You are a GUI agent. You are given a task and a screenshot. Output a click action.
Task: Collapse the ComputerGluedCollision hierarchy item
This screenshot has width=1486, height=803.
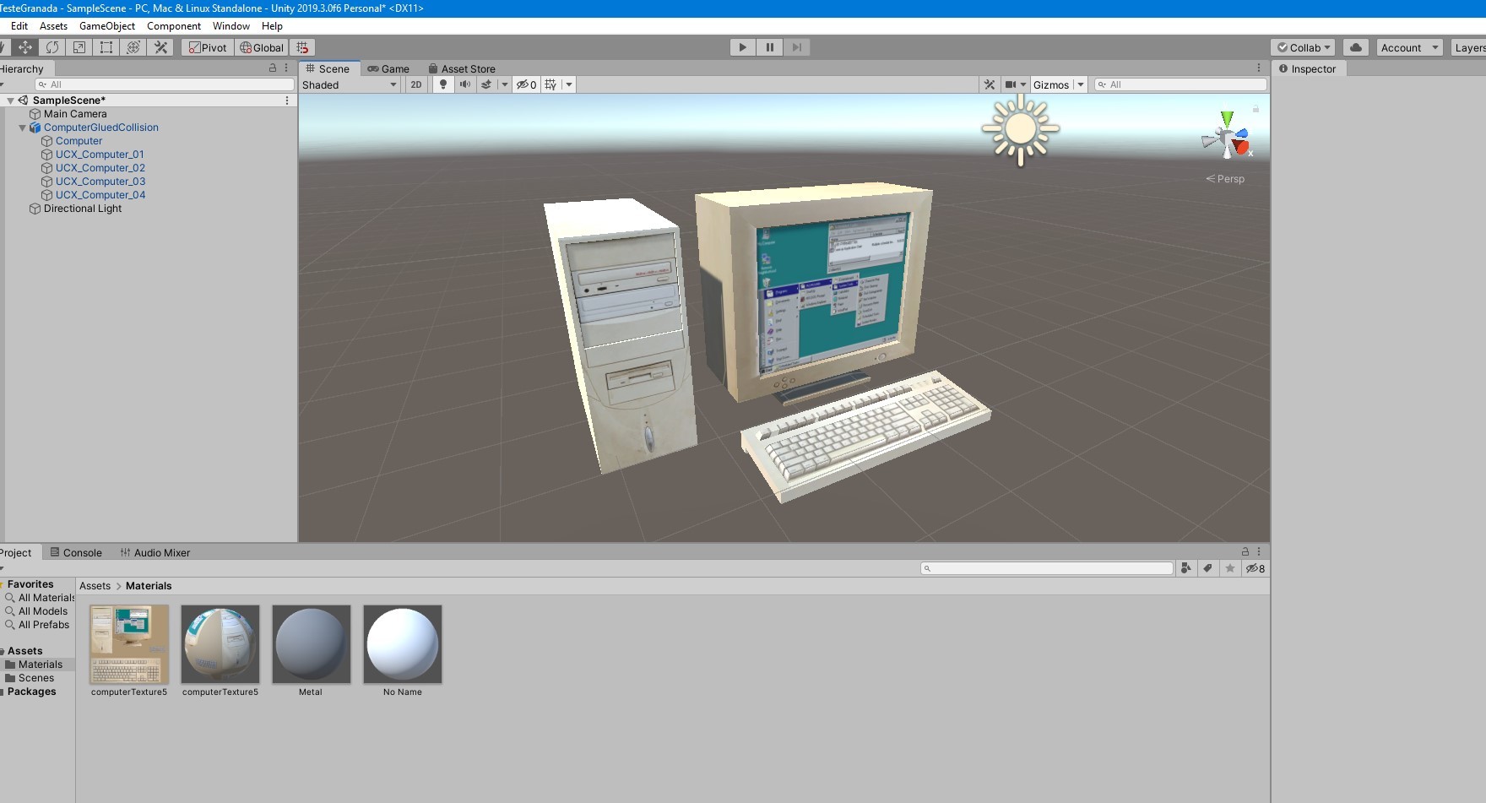pos(22,128)
